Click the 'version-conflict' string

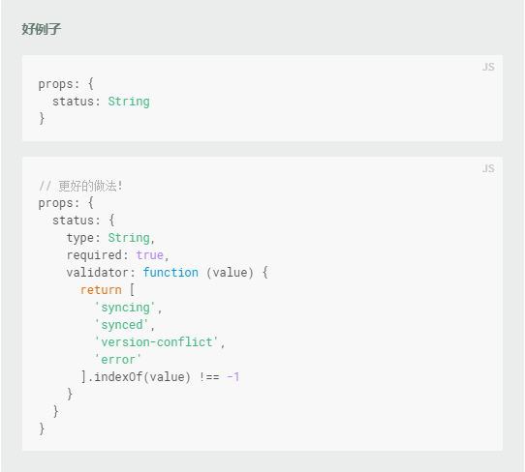pos(156,342)
